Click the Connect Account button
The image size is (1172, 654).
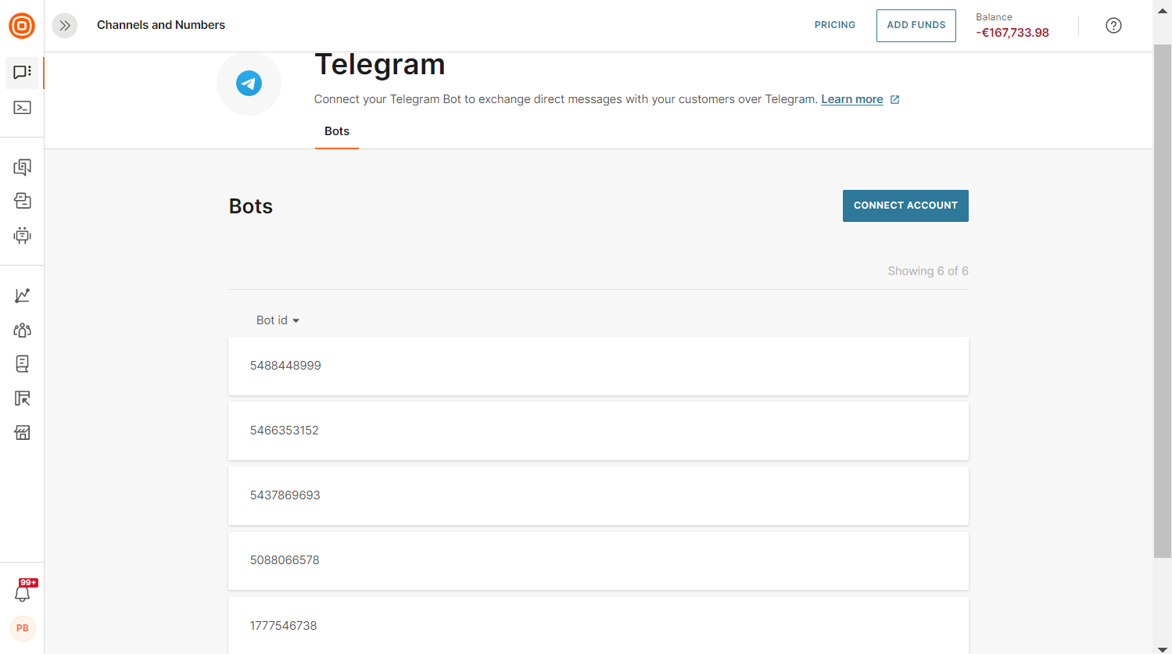pyautogui.click(x=905, y=205)
